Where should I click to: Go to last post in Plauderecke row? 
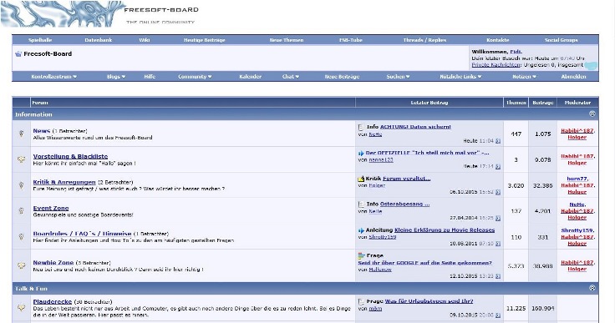pyautogui.click(x=498, y=315)
